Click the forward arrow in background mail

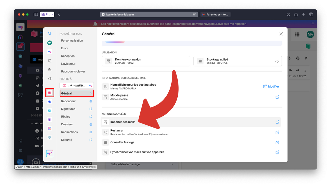298,70
